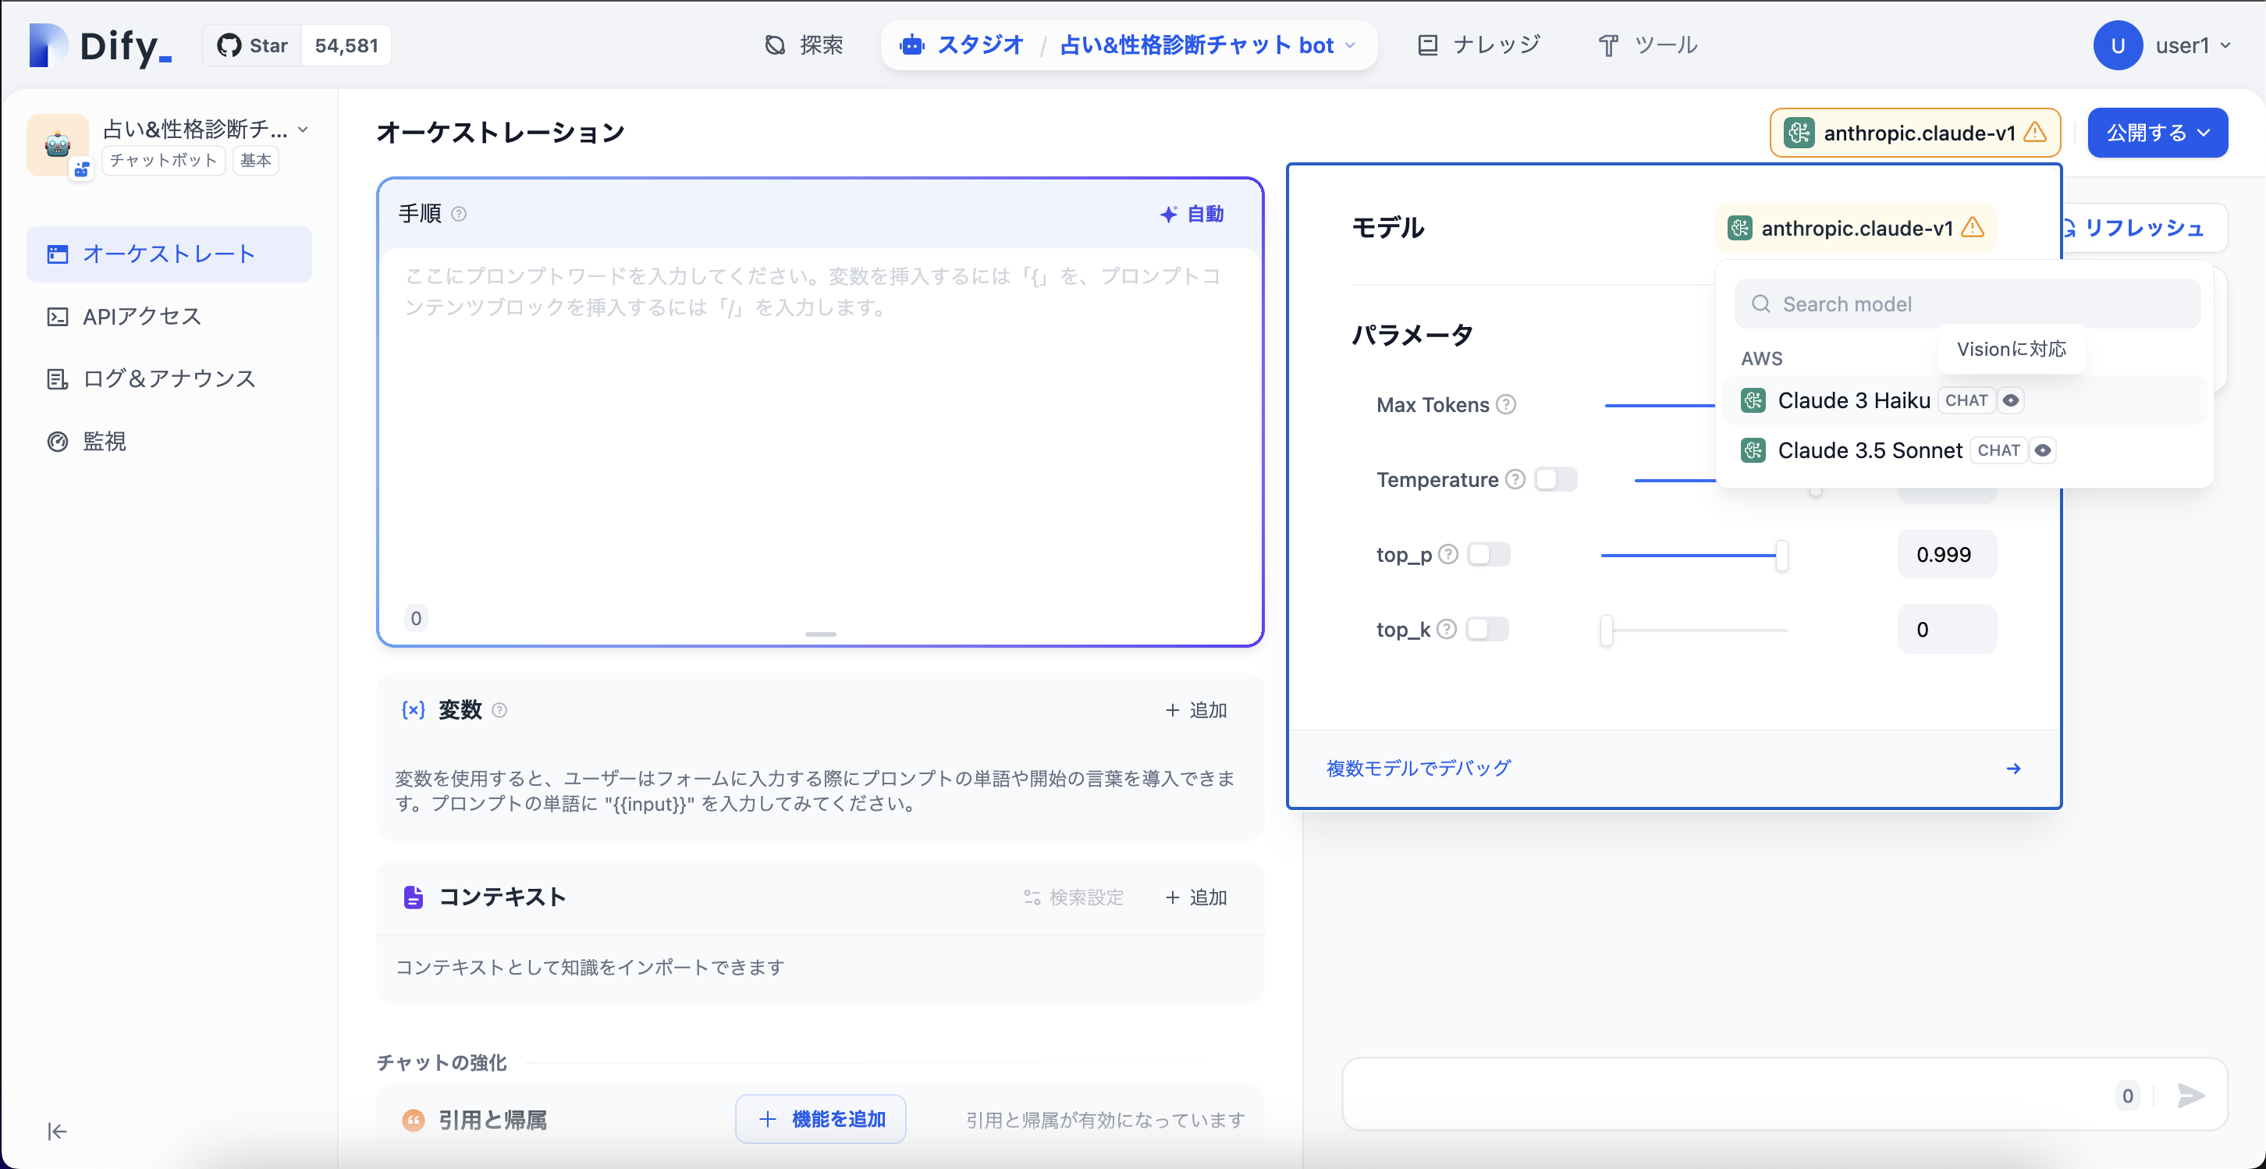Enable the top_p parameter toggle
This screenshot has width=2266, height=1169.
click(1488, 554)
